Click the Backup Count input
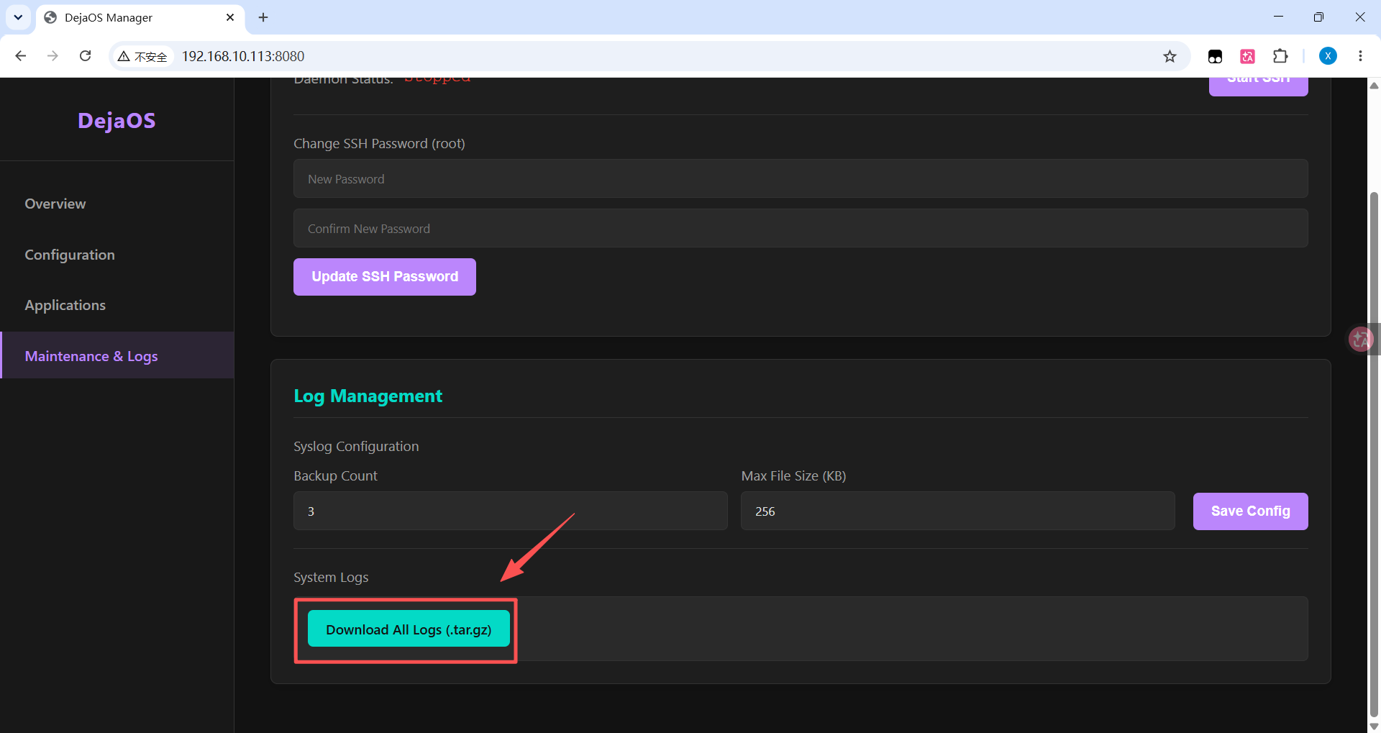The height and width of the screenshot is (733, 1381). (511, 511)
